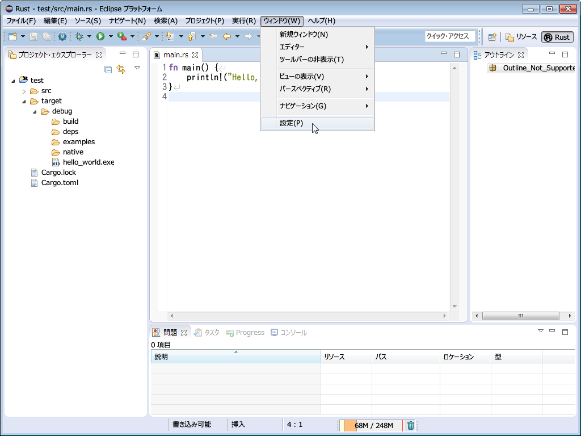581x436 pixels.
Task: Open the New wizard toolbar icon
Action: 12,36
